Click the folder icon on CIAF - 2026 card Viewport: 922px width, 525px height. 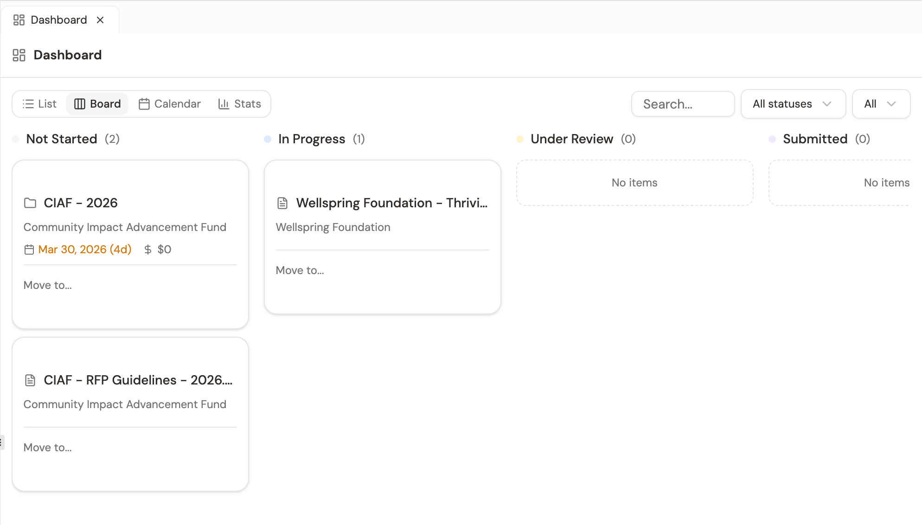coord(30,203)
